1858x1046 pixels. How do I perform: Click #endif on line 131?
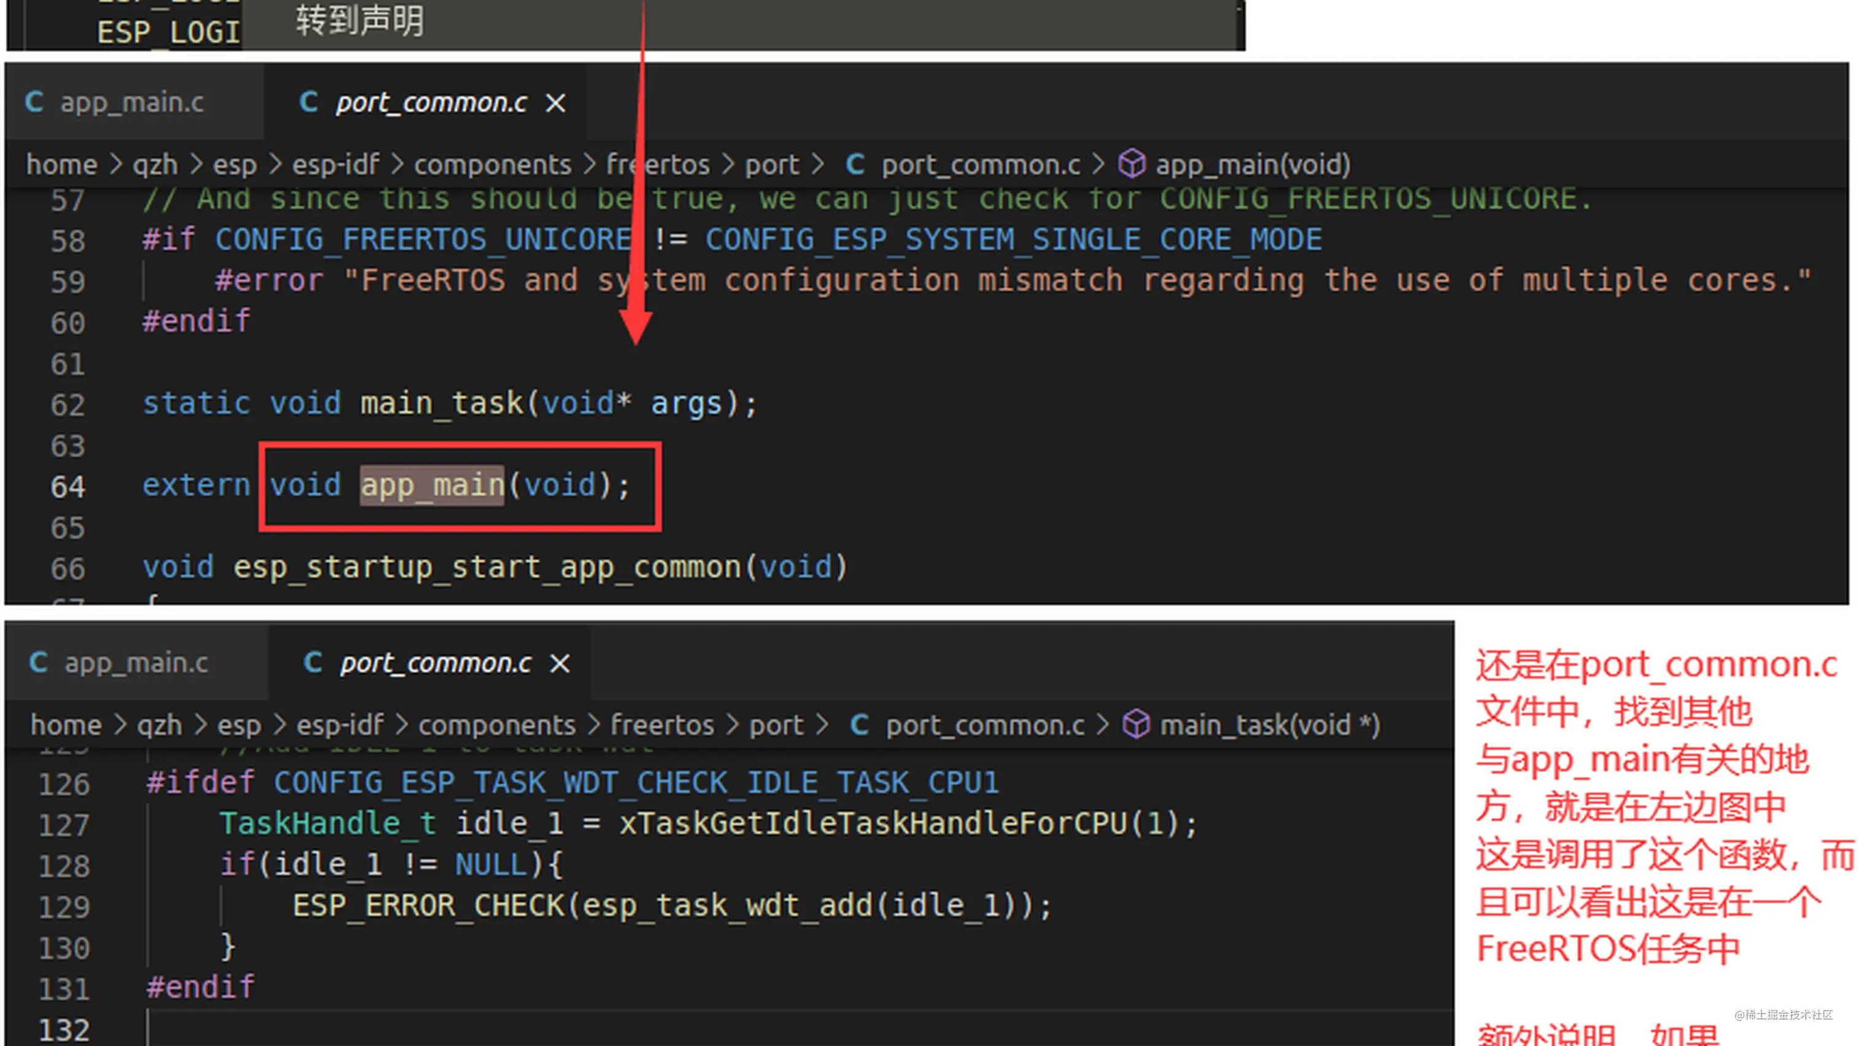[x=200, y=987]
